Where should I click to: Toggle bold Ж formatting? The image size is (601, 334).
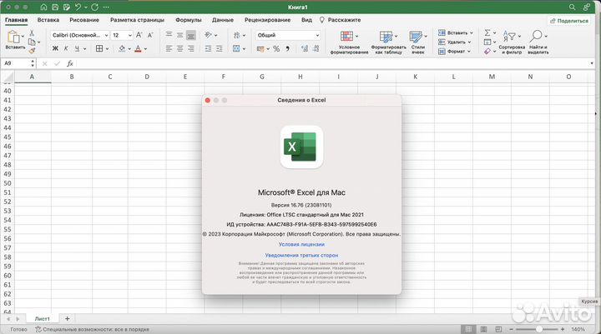pos(55,48)
